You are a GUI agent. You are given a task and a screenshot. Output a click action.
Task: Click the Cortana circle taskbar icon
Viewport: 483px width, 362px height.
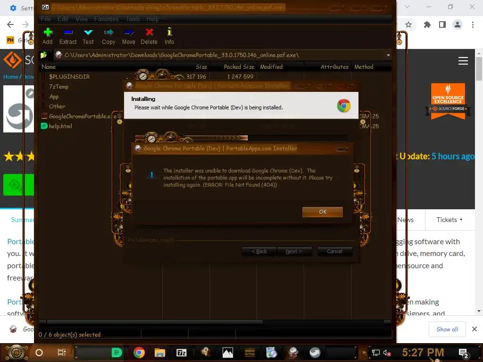point(39,353)
